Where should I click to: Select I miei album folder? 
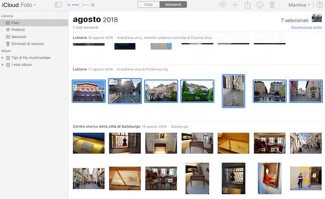(21, 65)
